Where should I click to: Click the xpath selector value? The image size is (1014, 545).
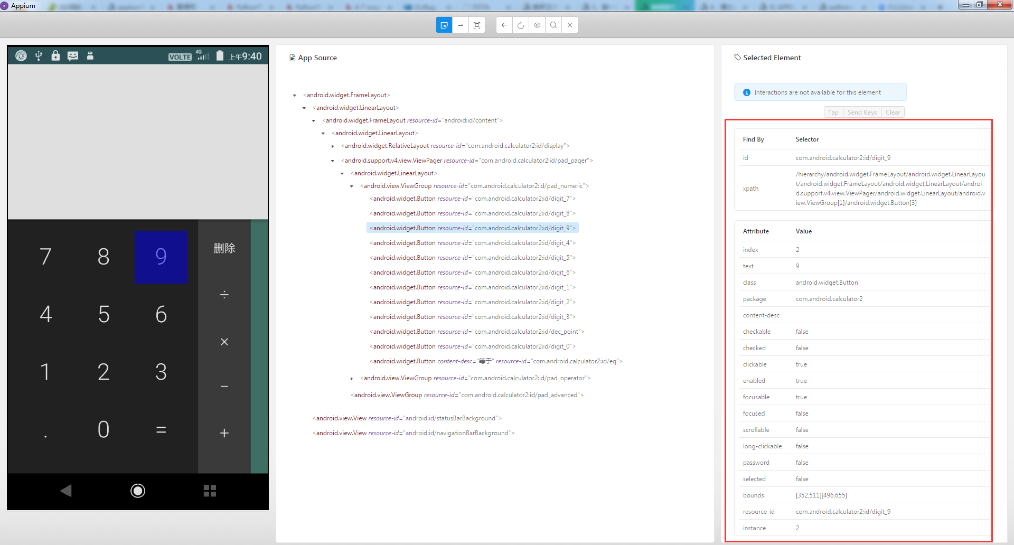[x=890, y=189]
